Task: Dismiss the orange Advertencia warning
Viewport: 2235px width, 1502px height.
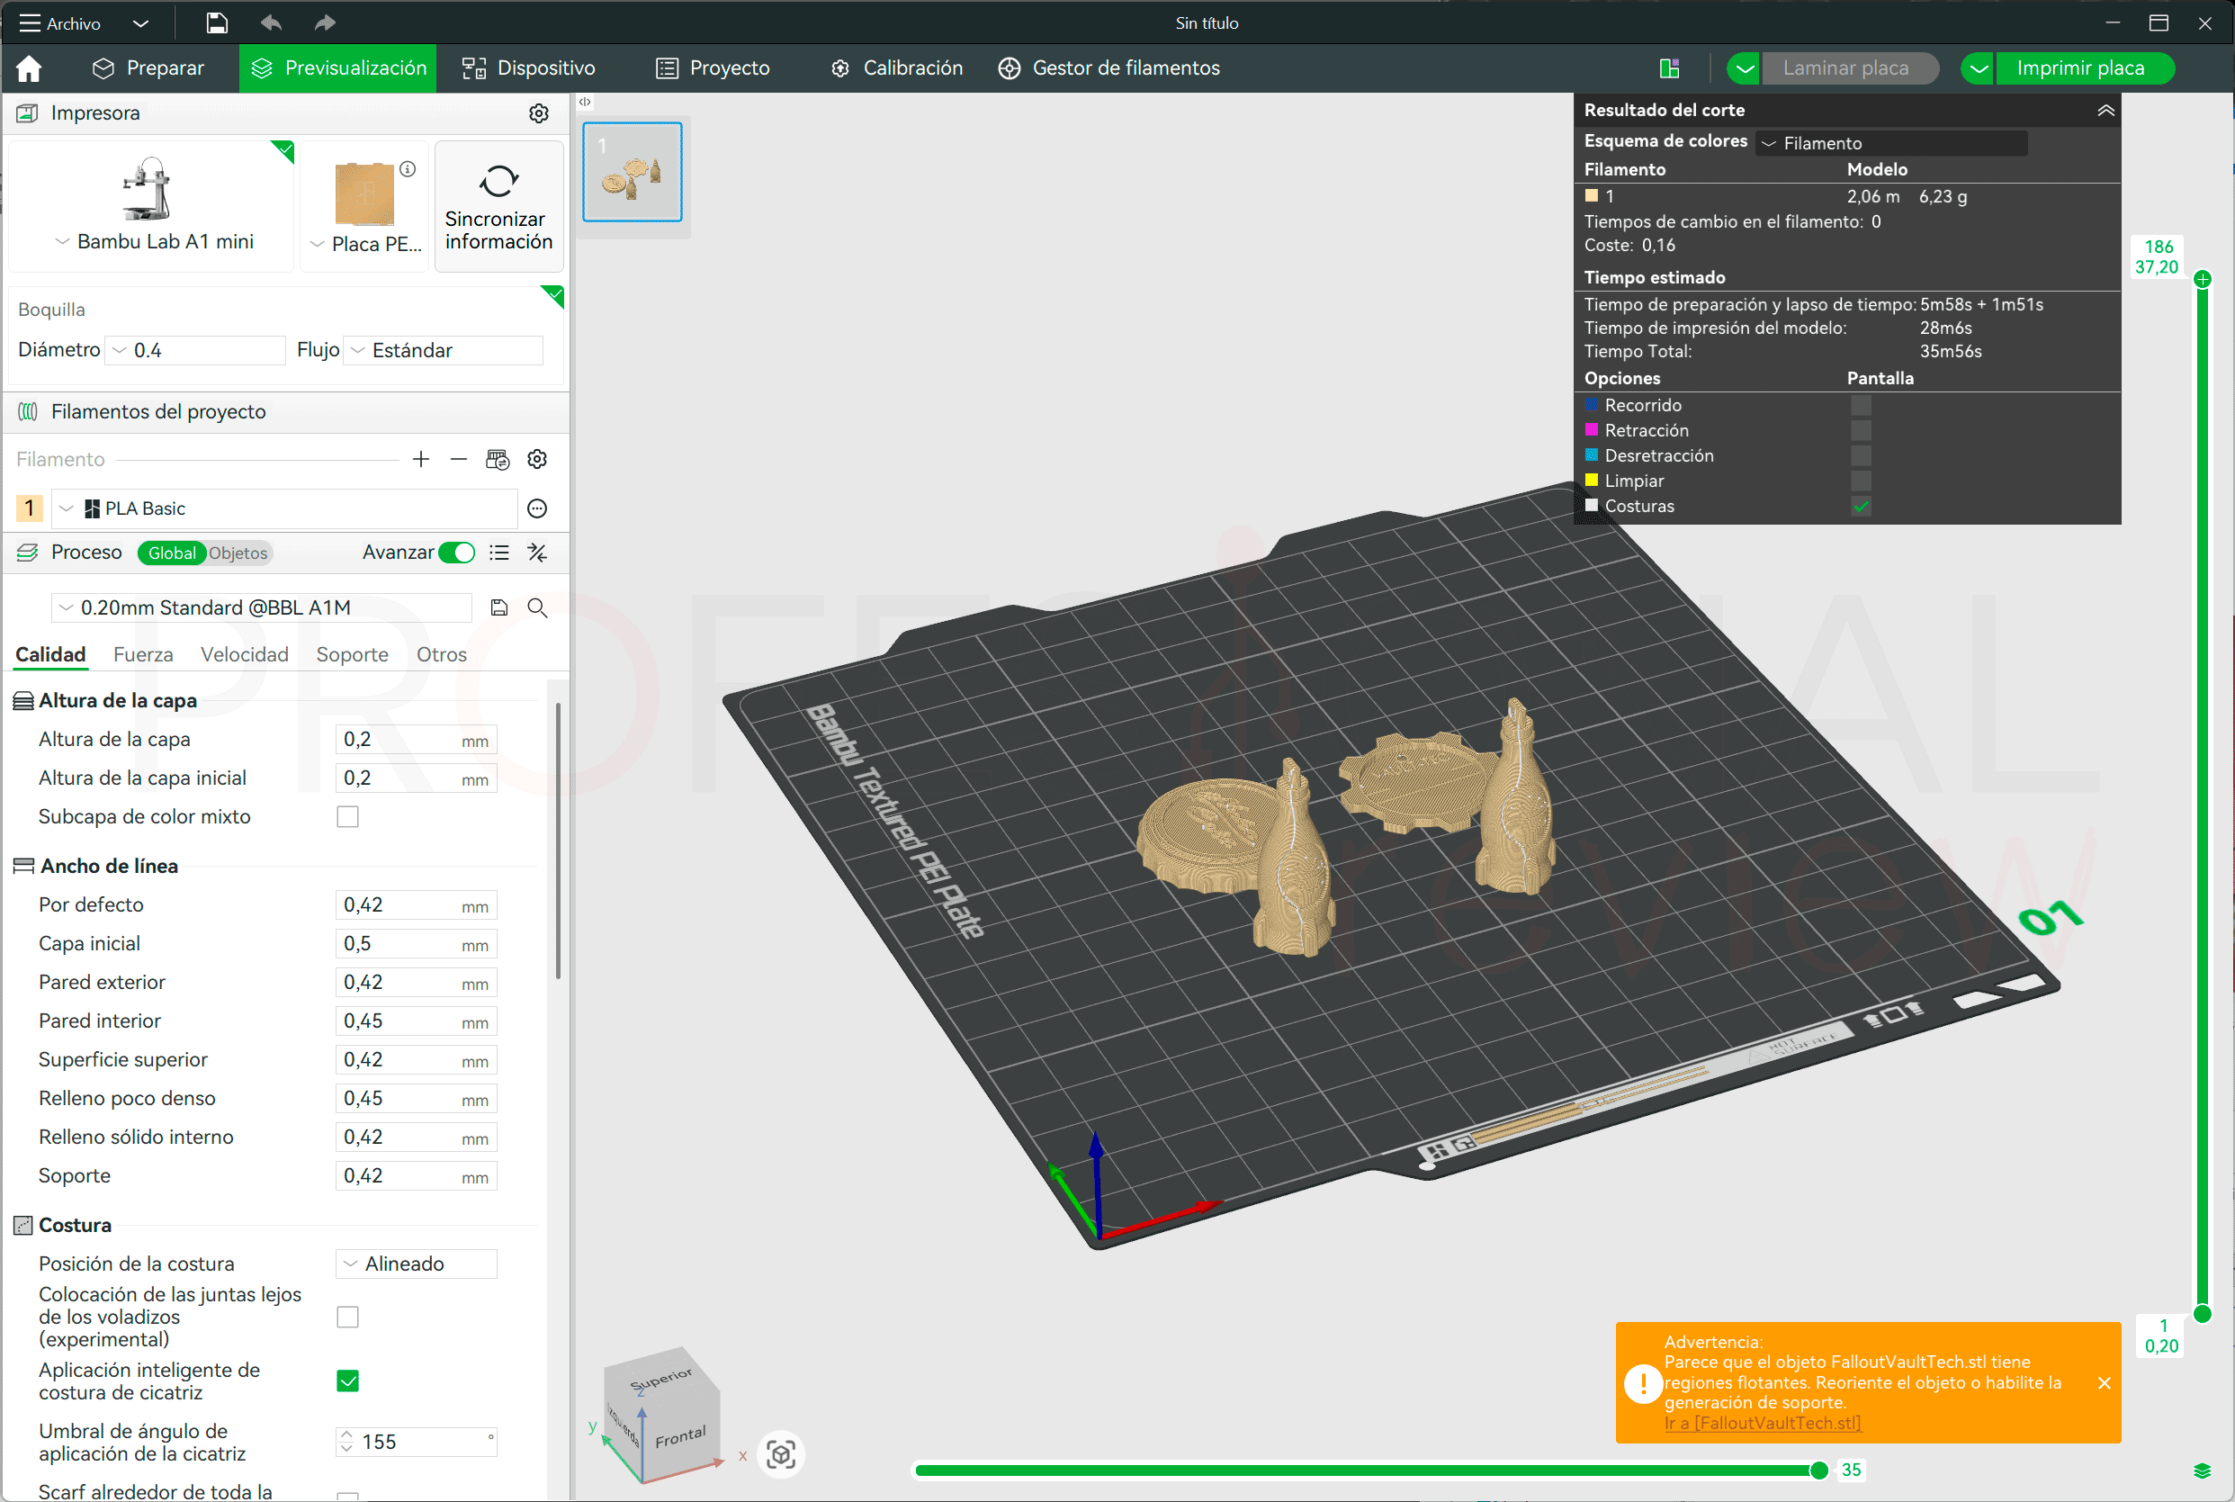Action: pyautogui.click(x=2104, y=1382)
